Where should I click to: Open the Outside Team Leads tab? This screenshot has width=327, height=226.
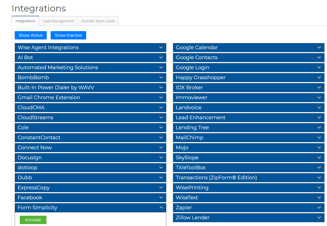click(98, 21)
